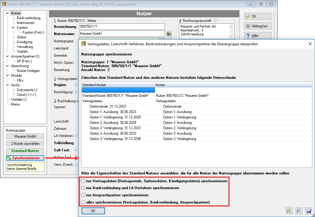Collapse the Kaution tree node
315x217 pixels.
pyautogui.click(x=13, y=28)
